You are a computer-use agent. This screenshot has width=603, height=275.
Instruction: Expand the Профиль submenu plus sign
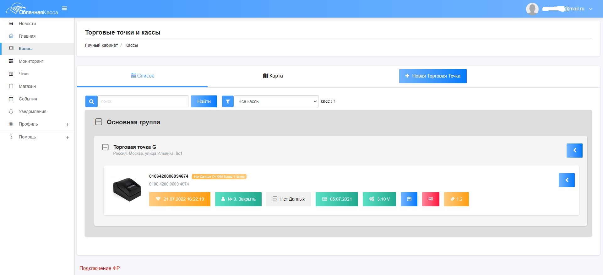[x=68, y=125]
